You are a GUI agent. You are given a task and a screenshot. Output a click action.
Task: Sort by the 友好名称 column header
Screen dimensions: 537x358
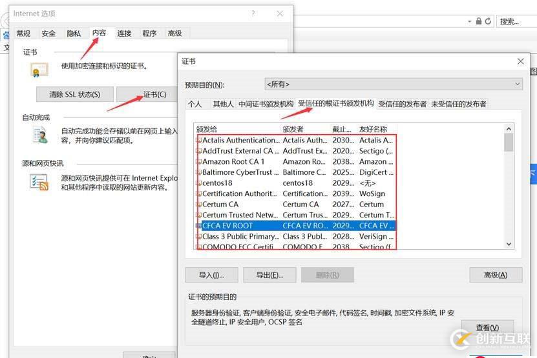coord(377,129)
